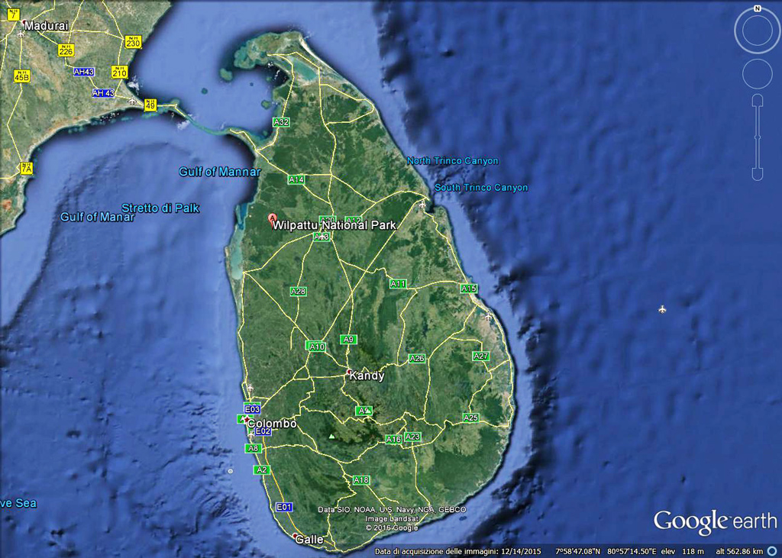
Task: Zoom in with the slider's top end
Action: (x=757, y=100)
